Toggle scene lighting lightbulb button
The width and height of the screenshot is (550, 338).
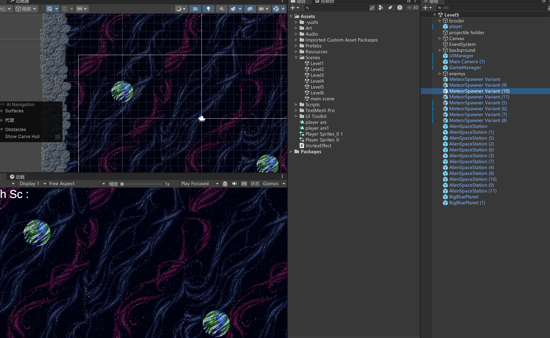tap(208, 9)
